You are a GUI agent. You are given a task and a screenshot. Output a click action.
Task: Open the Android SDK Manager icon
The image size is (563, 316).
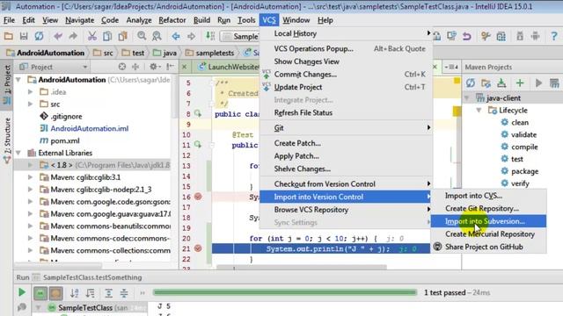pyautogui.click(x=520, y=36)
